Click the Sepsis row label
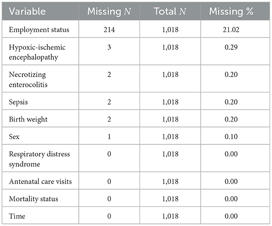The width and height of the screenshot is (272, 226). coord(18,102)
